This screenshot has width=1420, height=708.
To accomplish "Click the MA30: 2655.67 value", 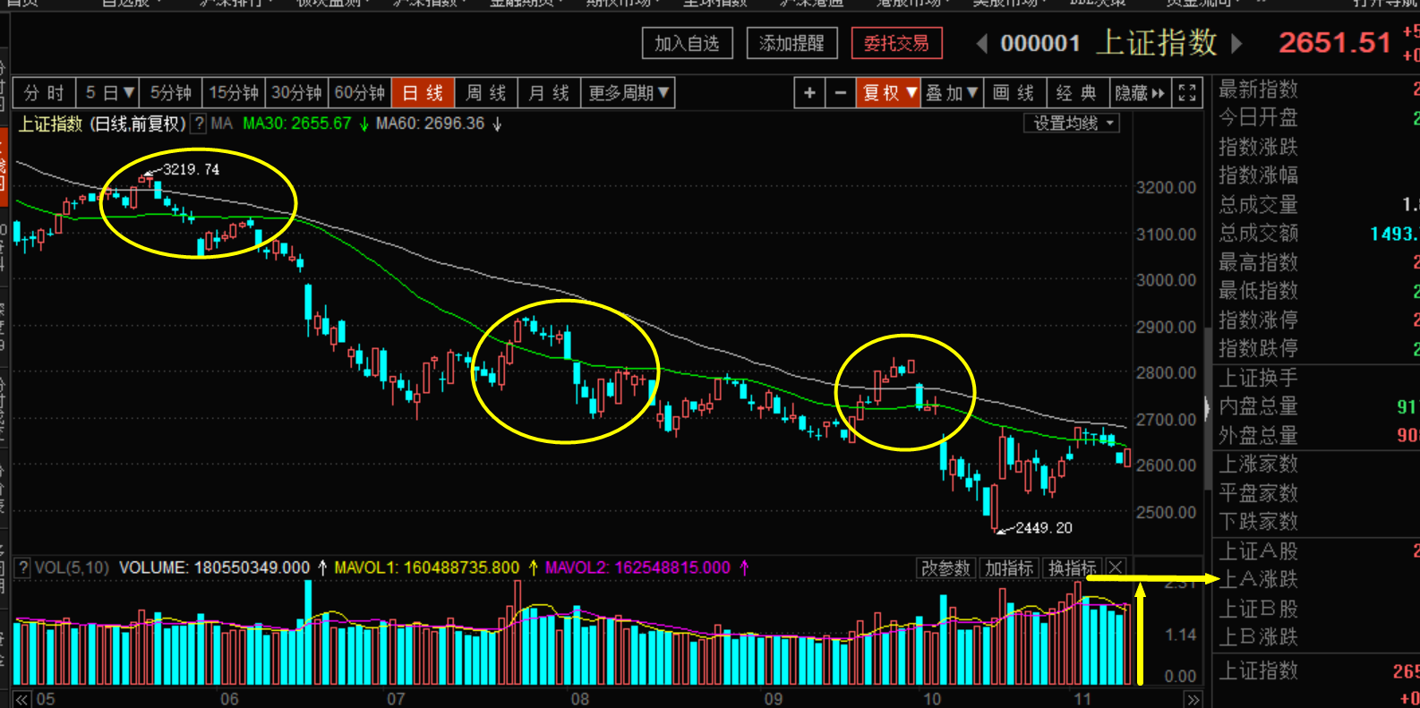I will [297, 124].
